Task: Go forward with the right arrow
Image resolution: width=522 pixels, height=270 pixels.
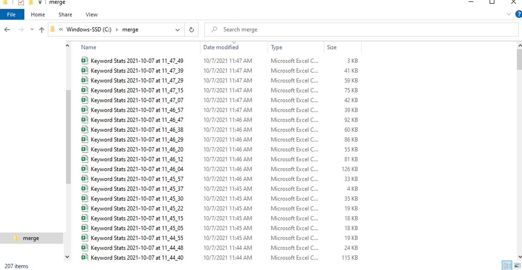Action: (21, 30)
